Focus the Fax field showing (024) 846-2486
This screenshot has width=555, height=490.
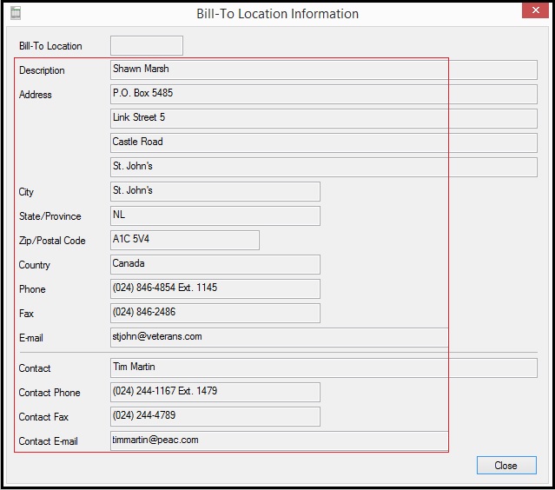[x=215, y=313]
